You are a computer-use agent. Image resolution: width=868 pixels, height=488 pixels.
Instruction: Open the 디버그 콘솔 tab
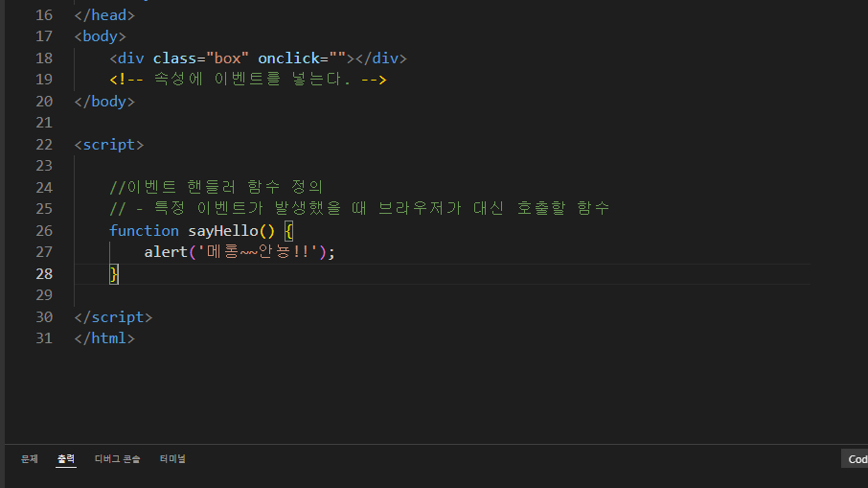(x=117, y=458)
